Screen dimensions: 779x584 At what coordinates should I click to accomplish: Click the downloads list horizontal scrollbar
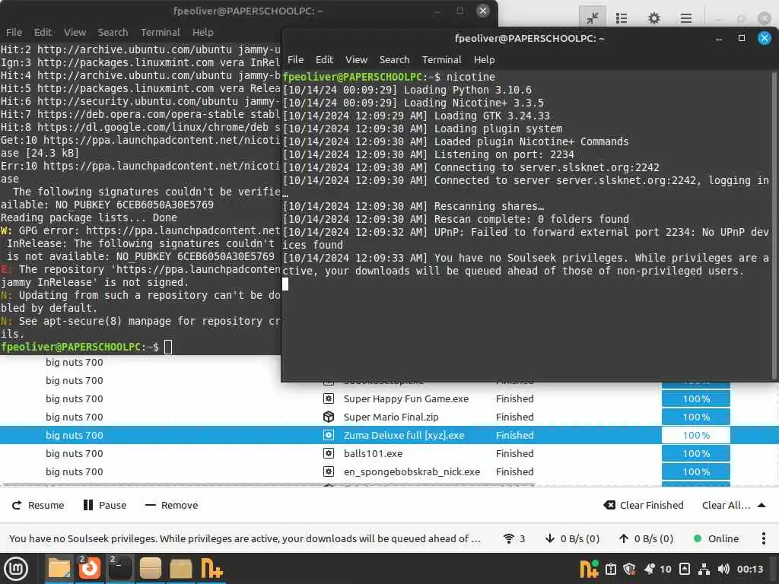pyautogui.click(x=269, y=484)
